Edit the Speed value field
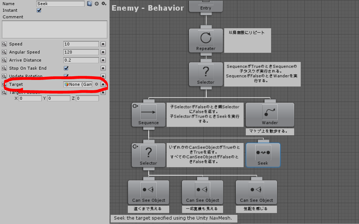This screenshot has width=359, height=224. pos(81,44)
